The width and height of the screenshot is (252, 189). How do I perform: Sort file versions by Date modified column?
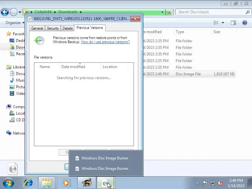pyautogui.click(x=80, y=67)
